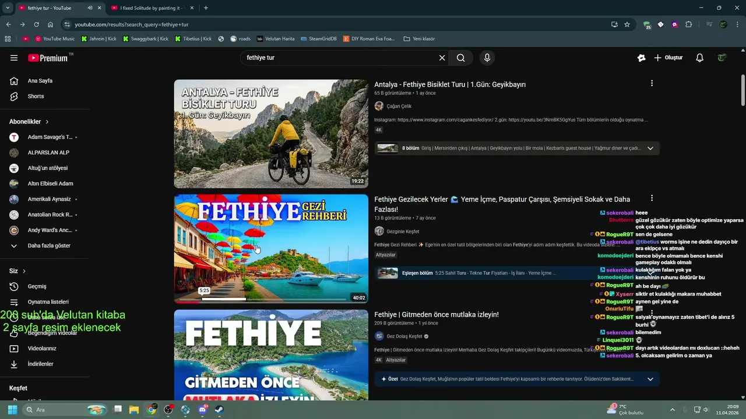The width and height of the screenshot is (746, 419).
Task: Open the tab search dropdown arrow
Action: pos(7,8)
